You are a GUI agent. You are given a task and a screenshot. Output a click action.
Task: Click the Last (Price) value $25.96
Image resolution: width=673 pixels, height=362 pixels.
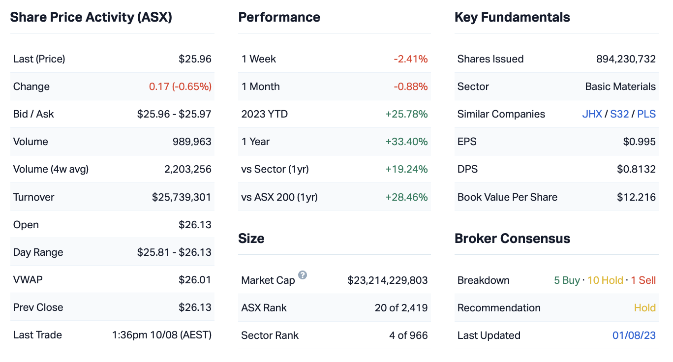coord(195,59)
